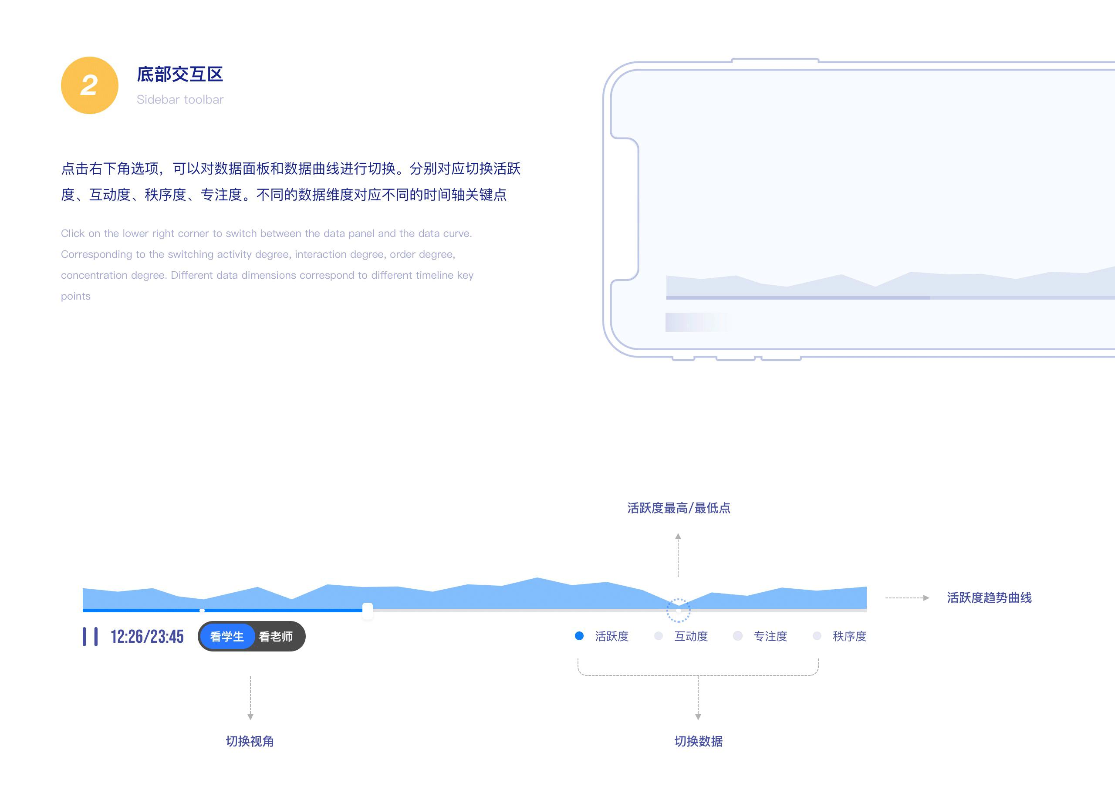1115x810 pixels.
Task: Pause playback with the pause icon
Action: tap(90, 637)
